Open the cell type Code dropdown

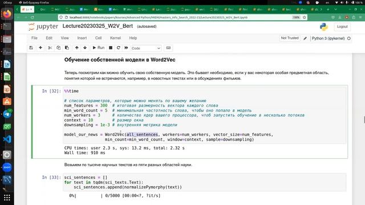(x=146, y=48)
